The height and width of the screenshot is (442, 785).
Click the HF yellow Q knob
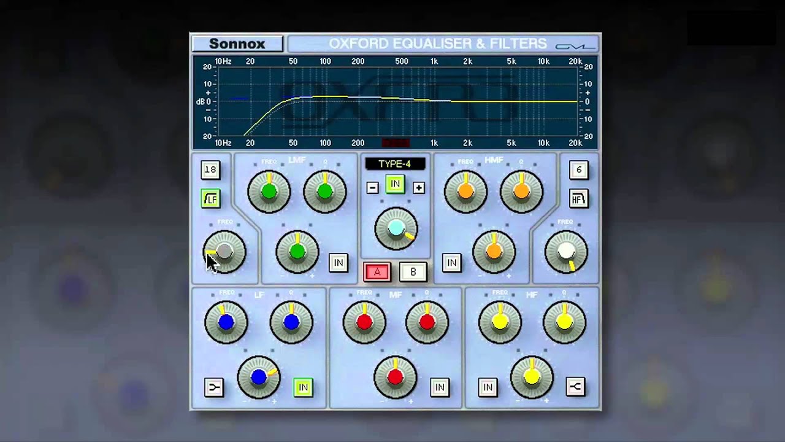point(564,322)
